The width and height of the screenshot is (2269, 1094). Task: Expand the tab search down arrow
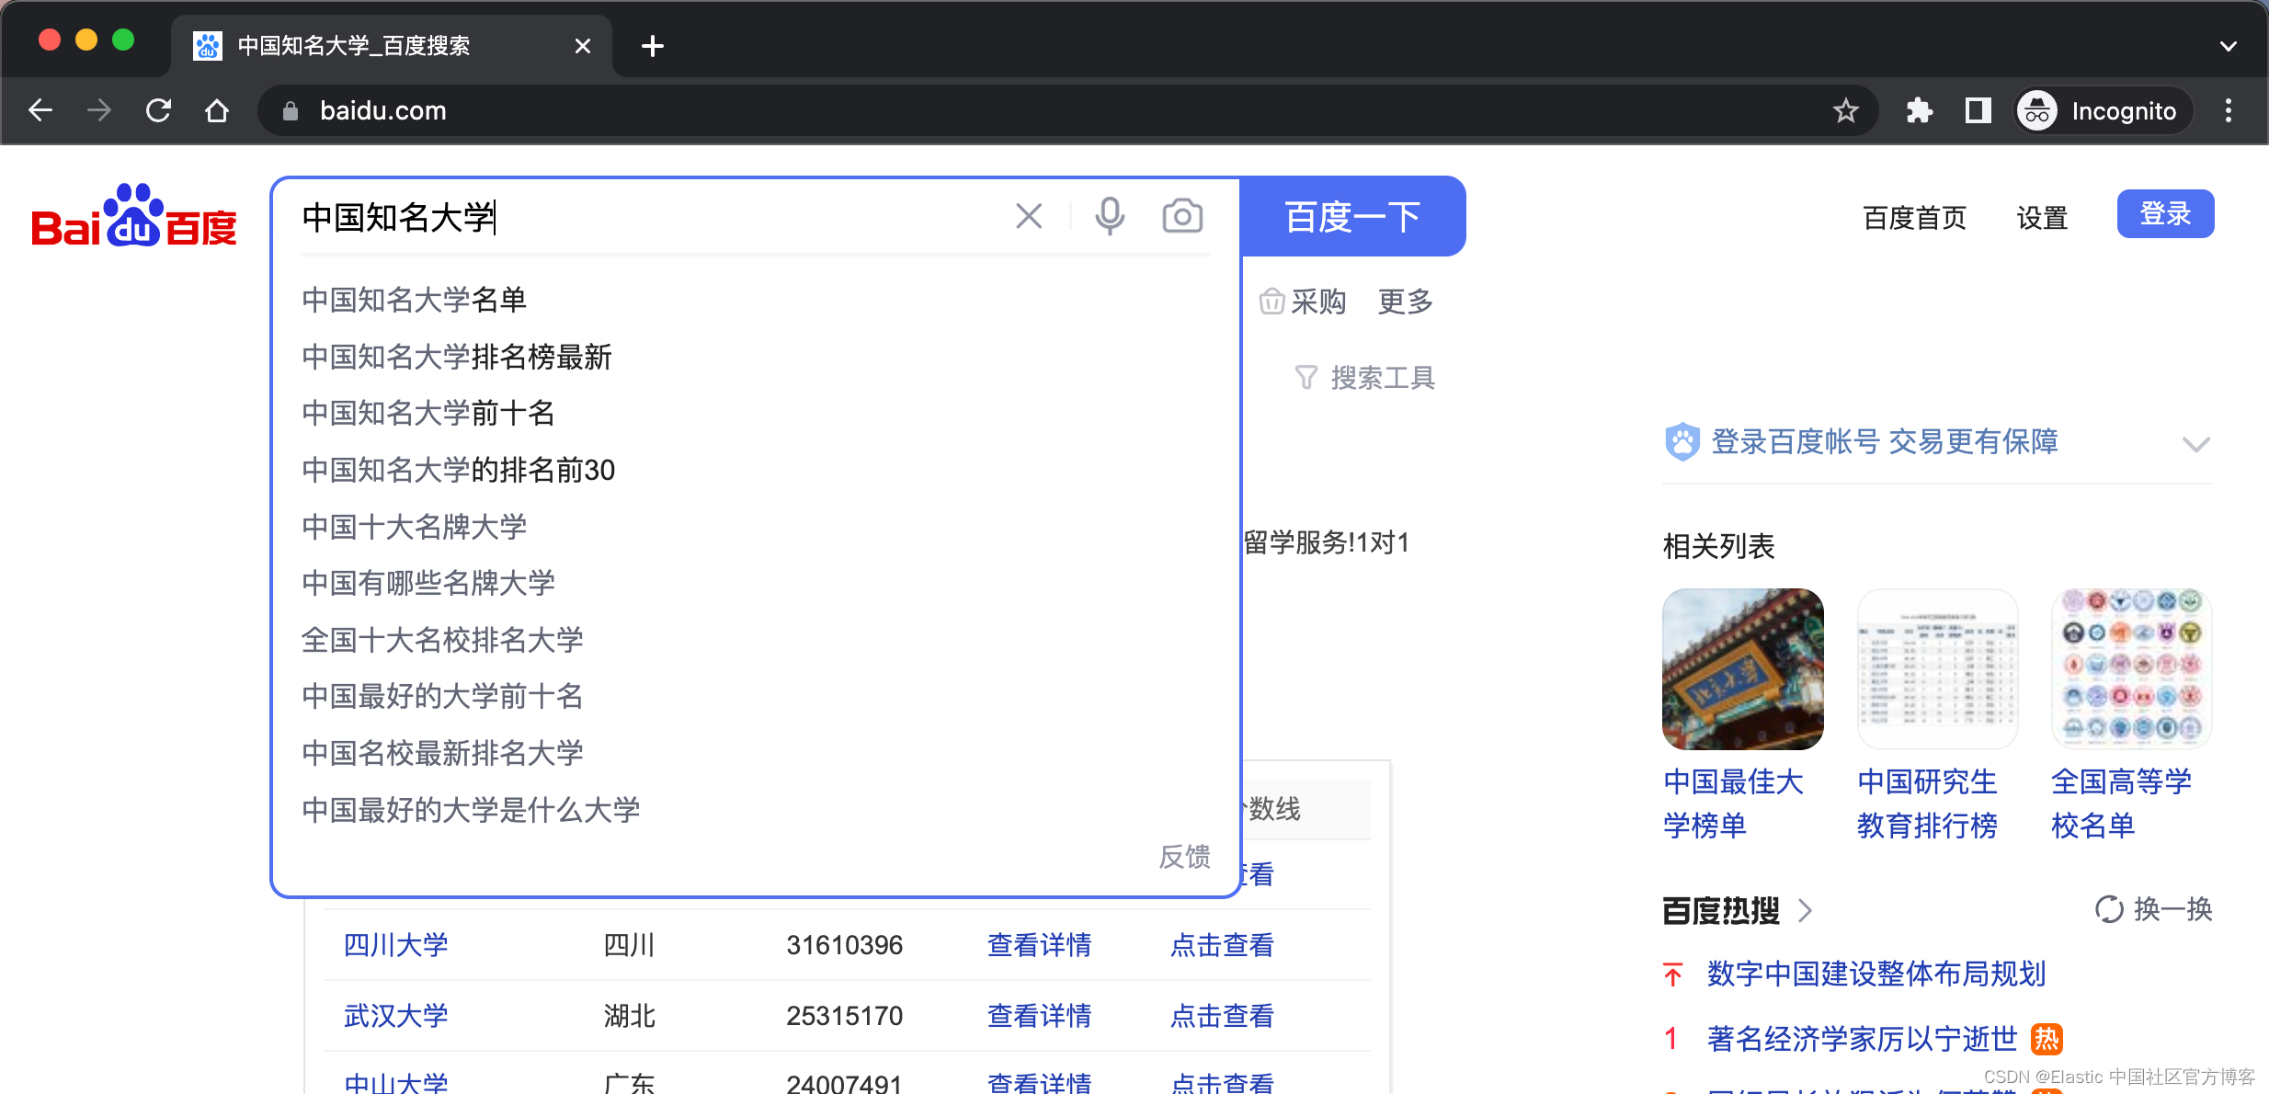pyautogui.click(x=2228, y=46)
